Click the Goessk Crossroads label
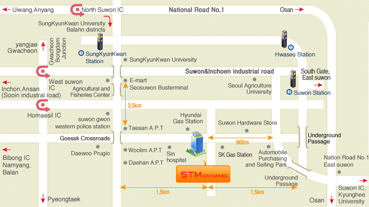The height and width of the screenshot is (207, 369). point(86,139)
